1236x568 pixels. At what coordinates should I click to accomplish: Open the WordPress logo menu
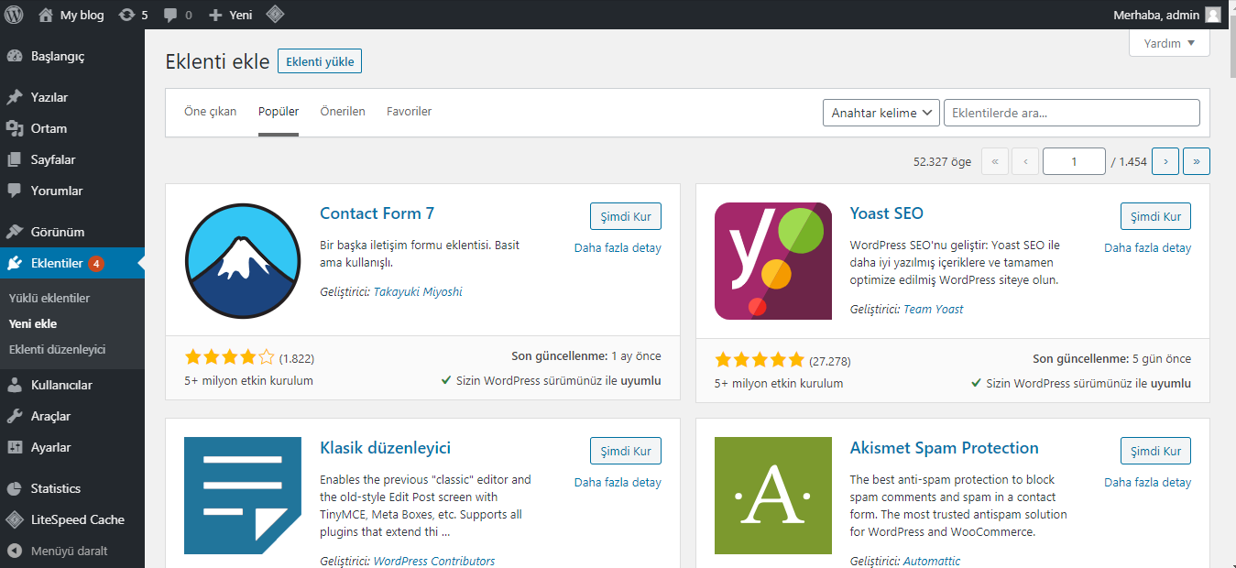pos(15,15)
